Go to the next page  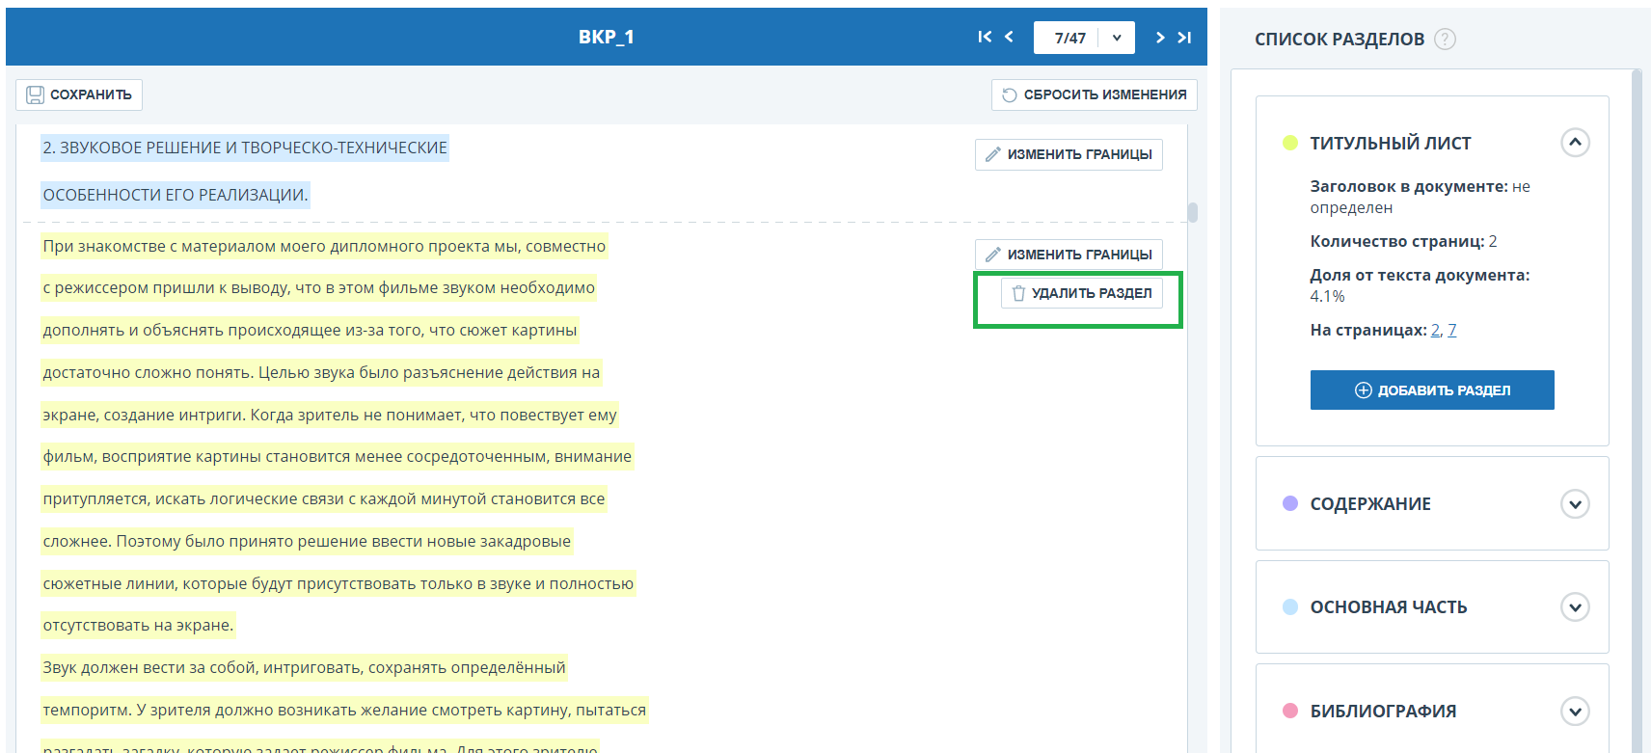click(x=1160, y=38)
